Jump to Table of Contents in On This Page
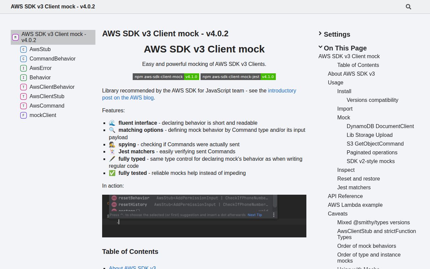This screenshot has width=430, height=269. pyautogui.click(x=358, y=65)
